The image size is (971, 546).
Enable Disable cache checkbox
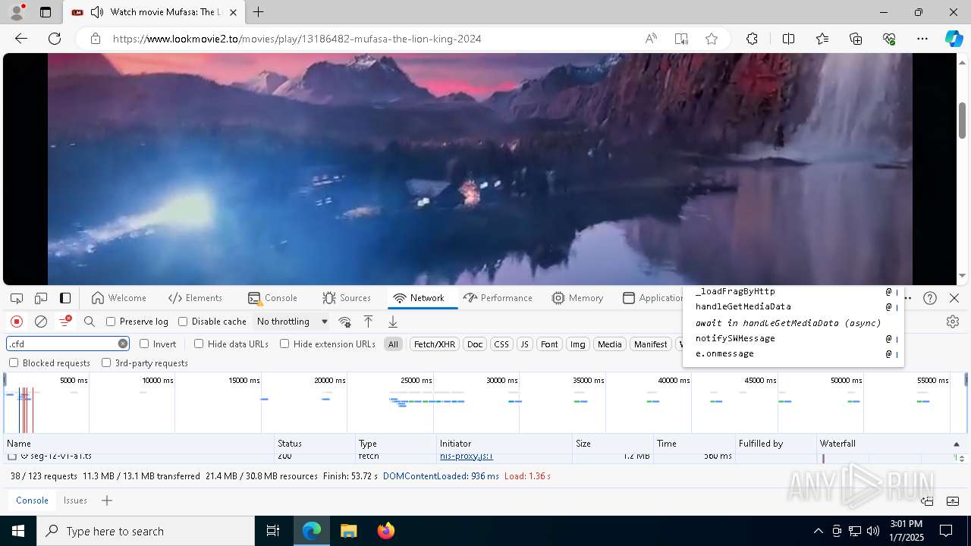pyautogui.click(x=183, y=322)
